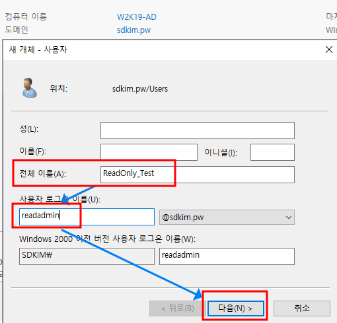This screenshot has width=337, height=323.
Task: Open the @sdkim.pw domain suffix dropdown
Action: [227, 217]
